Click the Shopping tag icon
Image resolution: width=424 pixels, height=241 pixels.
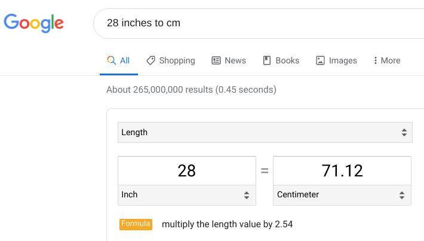click(151, 60)
